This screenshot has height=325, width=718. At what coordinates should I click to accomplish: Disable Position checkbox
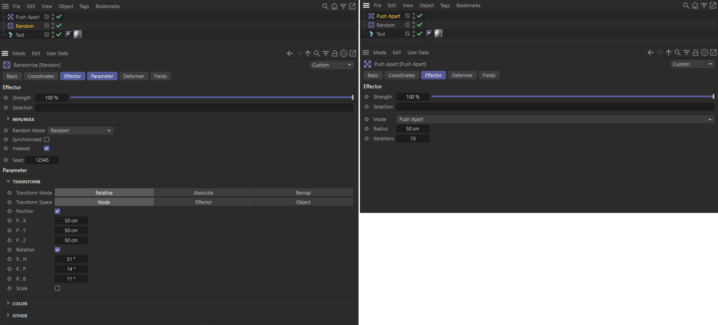[57, 211]
